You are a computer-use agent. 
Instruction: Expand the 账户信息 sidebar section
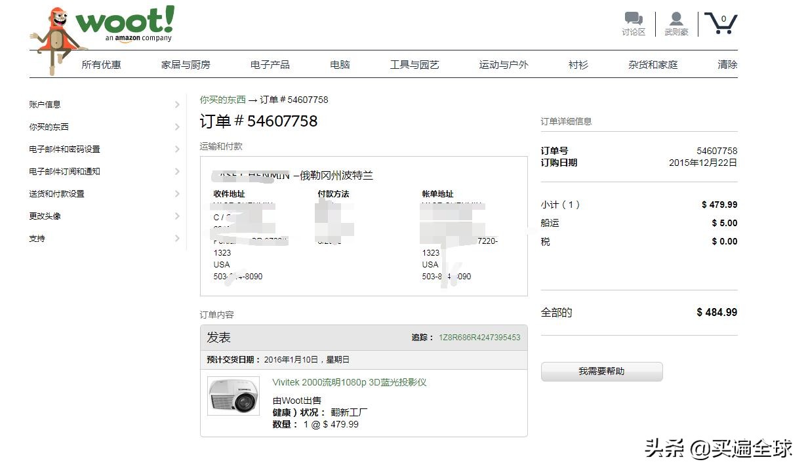tap(45, 104)
